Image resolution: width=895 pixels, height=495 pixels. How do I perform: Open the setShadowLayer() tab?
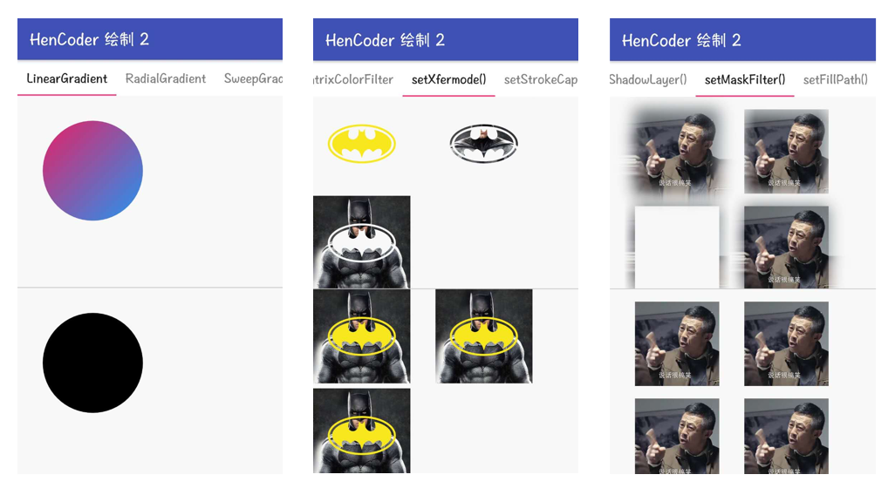click(x=648, y=80)
